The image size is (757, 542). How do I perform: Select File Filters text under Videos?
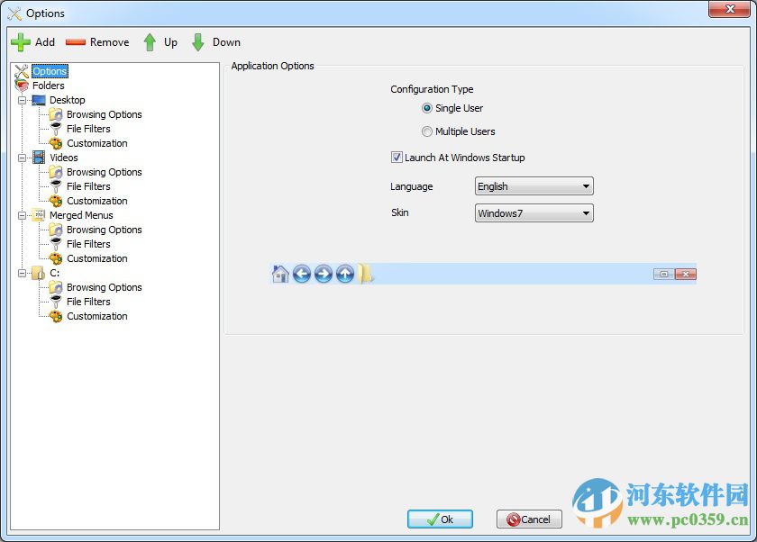coord(88,186)
